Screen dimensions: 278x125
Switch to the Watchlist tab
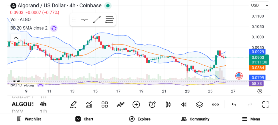click(29, 119)
